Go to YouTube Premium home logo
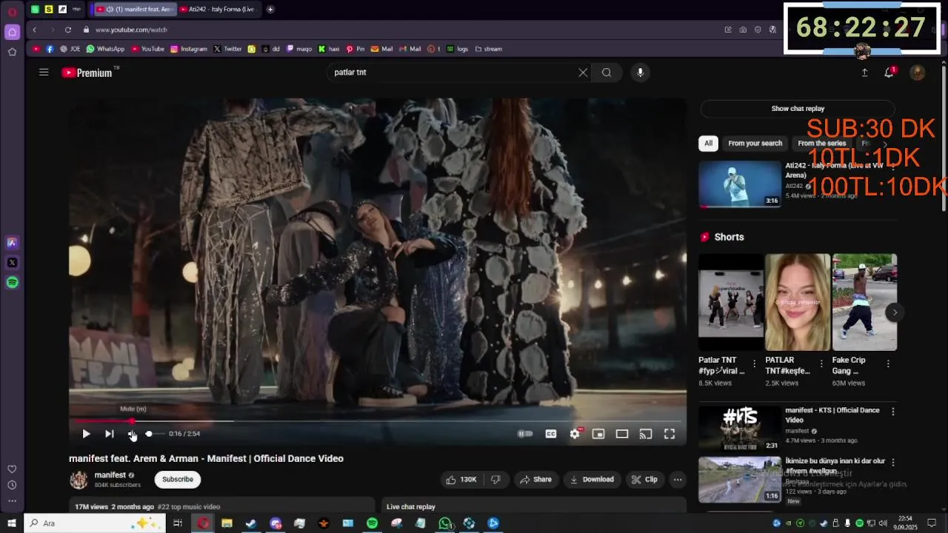 pyautogui.click(x=87, y=73)
